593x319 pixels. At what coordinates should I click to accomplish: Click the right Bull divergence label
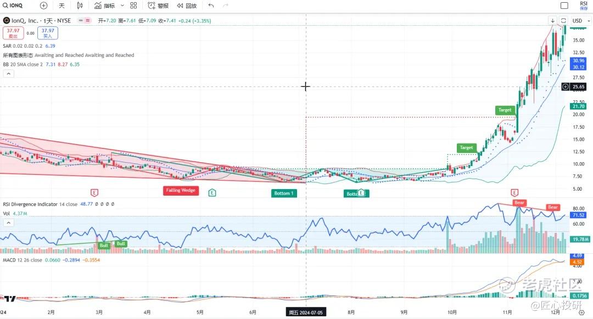(121, 243)
